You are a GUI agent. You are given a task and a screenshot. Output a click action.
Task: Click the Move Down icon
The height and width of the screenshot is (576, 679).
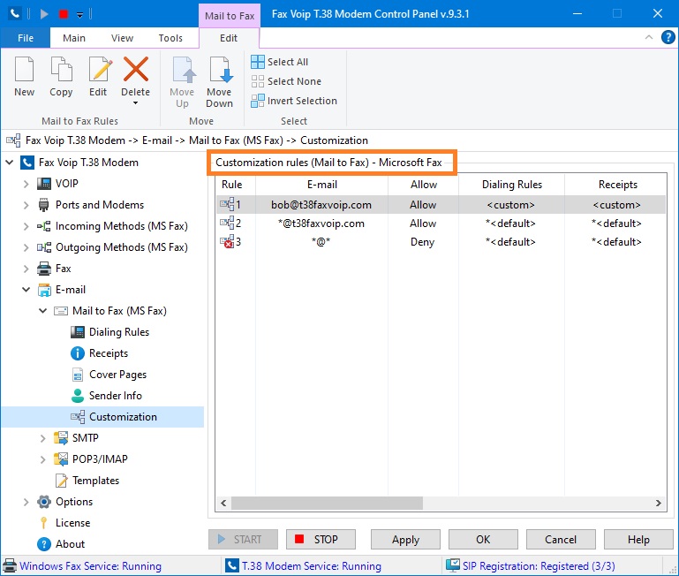(x=220, y=69)
